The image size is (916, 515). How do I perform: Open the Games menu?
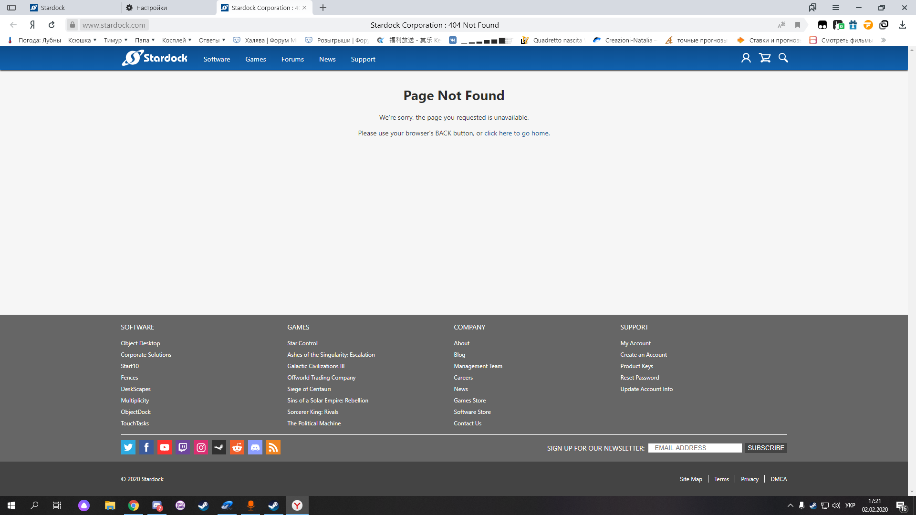pos(256,59)
